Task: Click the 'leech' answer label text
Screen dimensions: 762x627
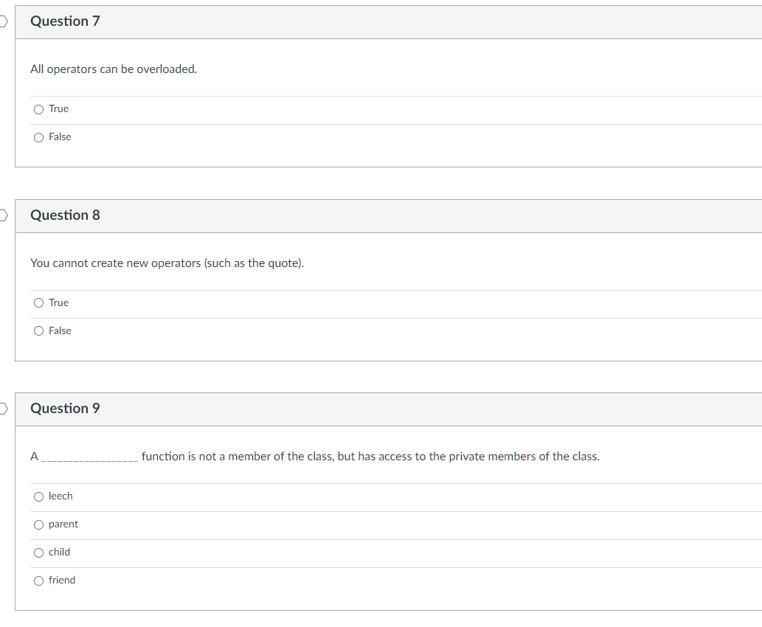Action: point(60,496)
